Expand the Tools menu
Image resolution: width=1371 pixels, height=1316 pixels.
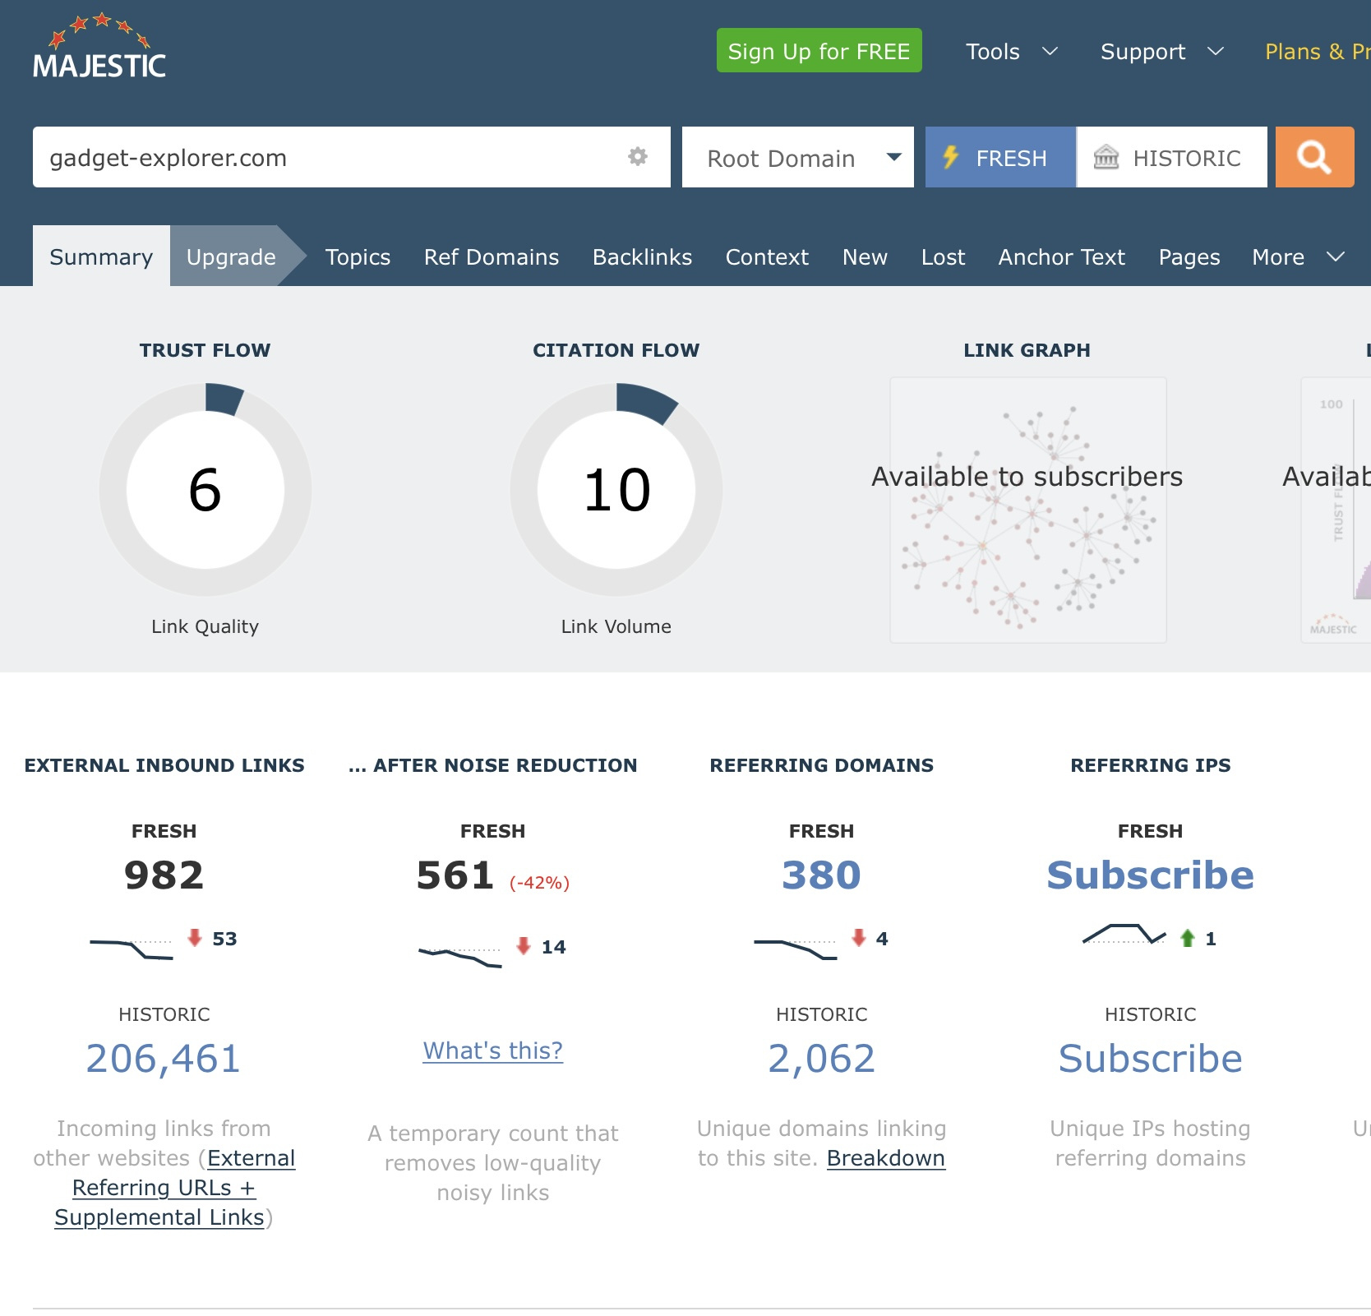coord(1012,52)
